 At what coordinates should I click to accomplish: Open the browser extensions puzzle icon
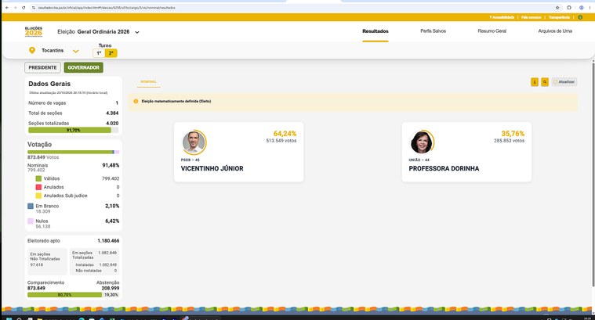point(569,8)
